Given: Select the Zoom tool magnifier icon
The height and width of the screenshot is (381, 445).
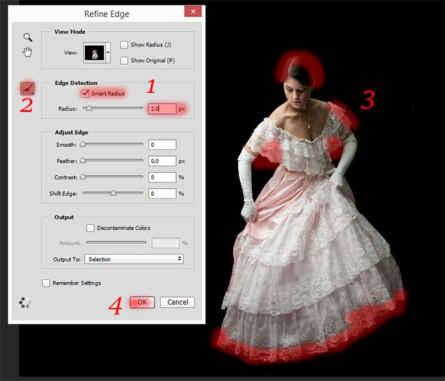Looking at the screenshot, I should (x=27, y=37).
